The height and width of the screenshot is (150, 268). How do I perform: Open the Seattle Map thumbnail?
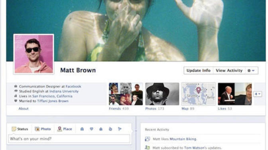click(199, 94)
